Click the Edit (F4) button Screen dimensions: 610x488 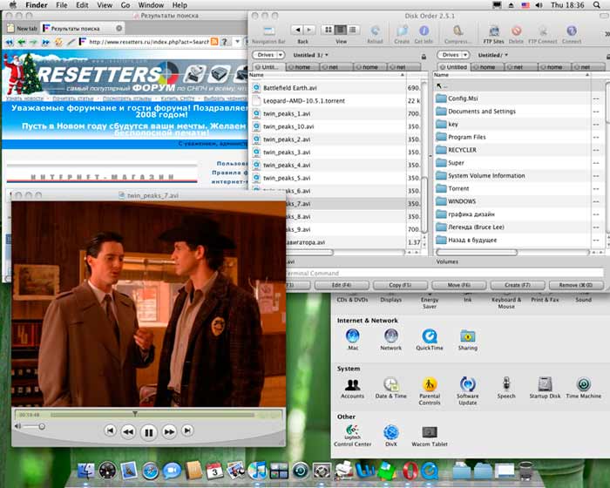(x=342, y=285)
